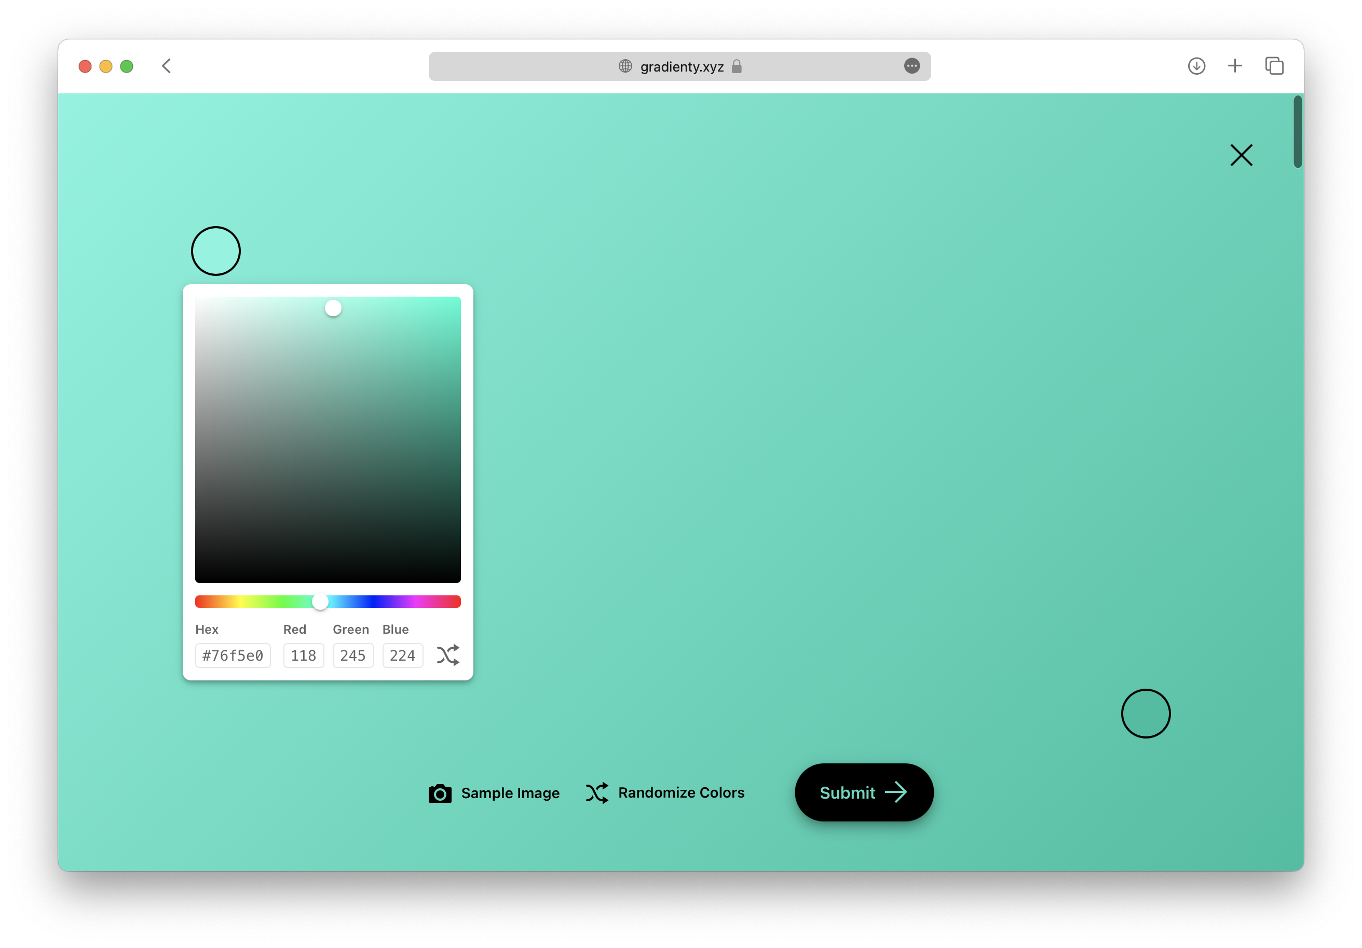Select the bottom-right gradient color circle
1362x948 pixels.
click(x=1146, y=714)
